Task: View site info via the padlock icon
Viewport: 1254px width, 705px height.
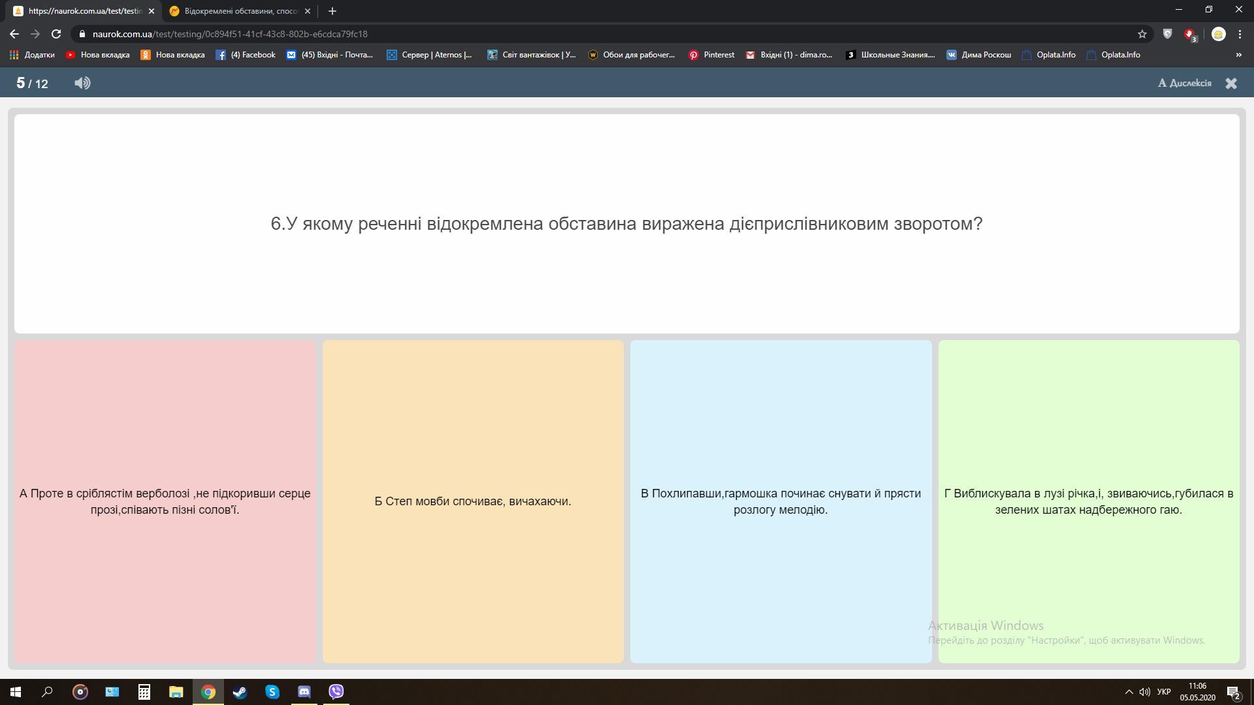Action: pos(82,34)
